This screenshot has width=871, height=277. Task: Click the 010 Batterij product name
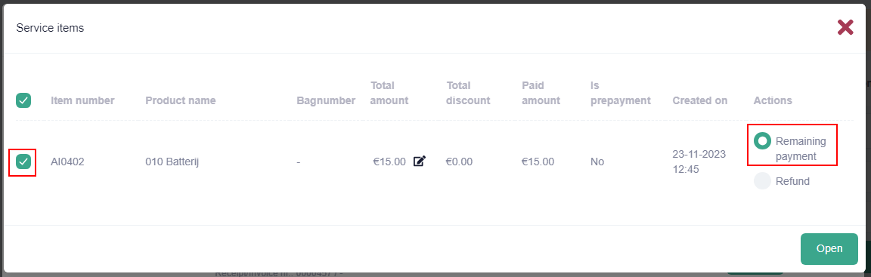[172, 162]
